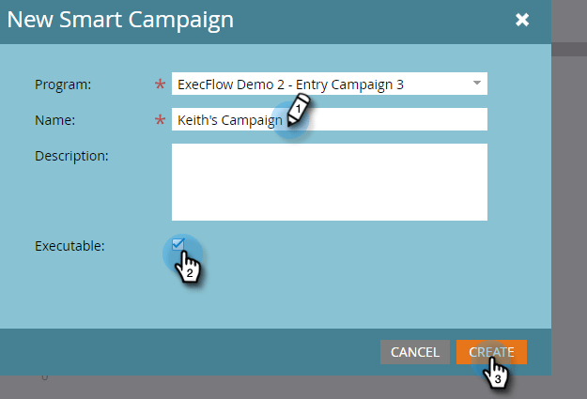587x399 pixels.
Task: Click the pencil icon marked step 1
Action: coord(299,109)
